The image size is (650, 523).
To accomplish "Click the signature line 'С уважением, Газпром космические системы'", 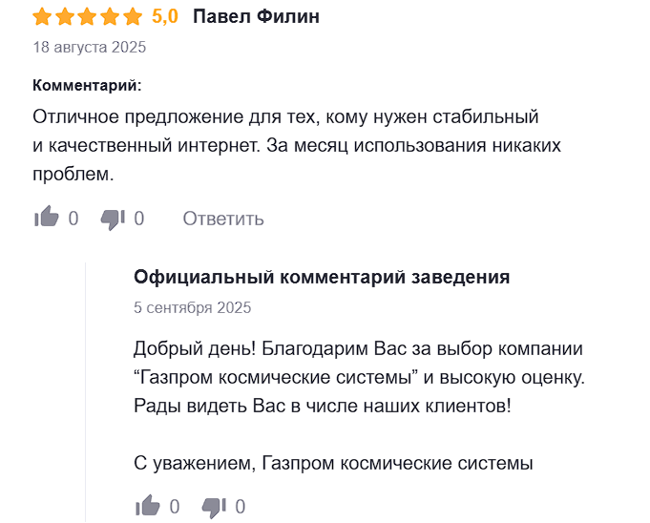I will [x=333, y=463].
